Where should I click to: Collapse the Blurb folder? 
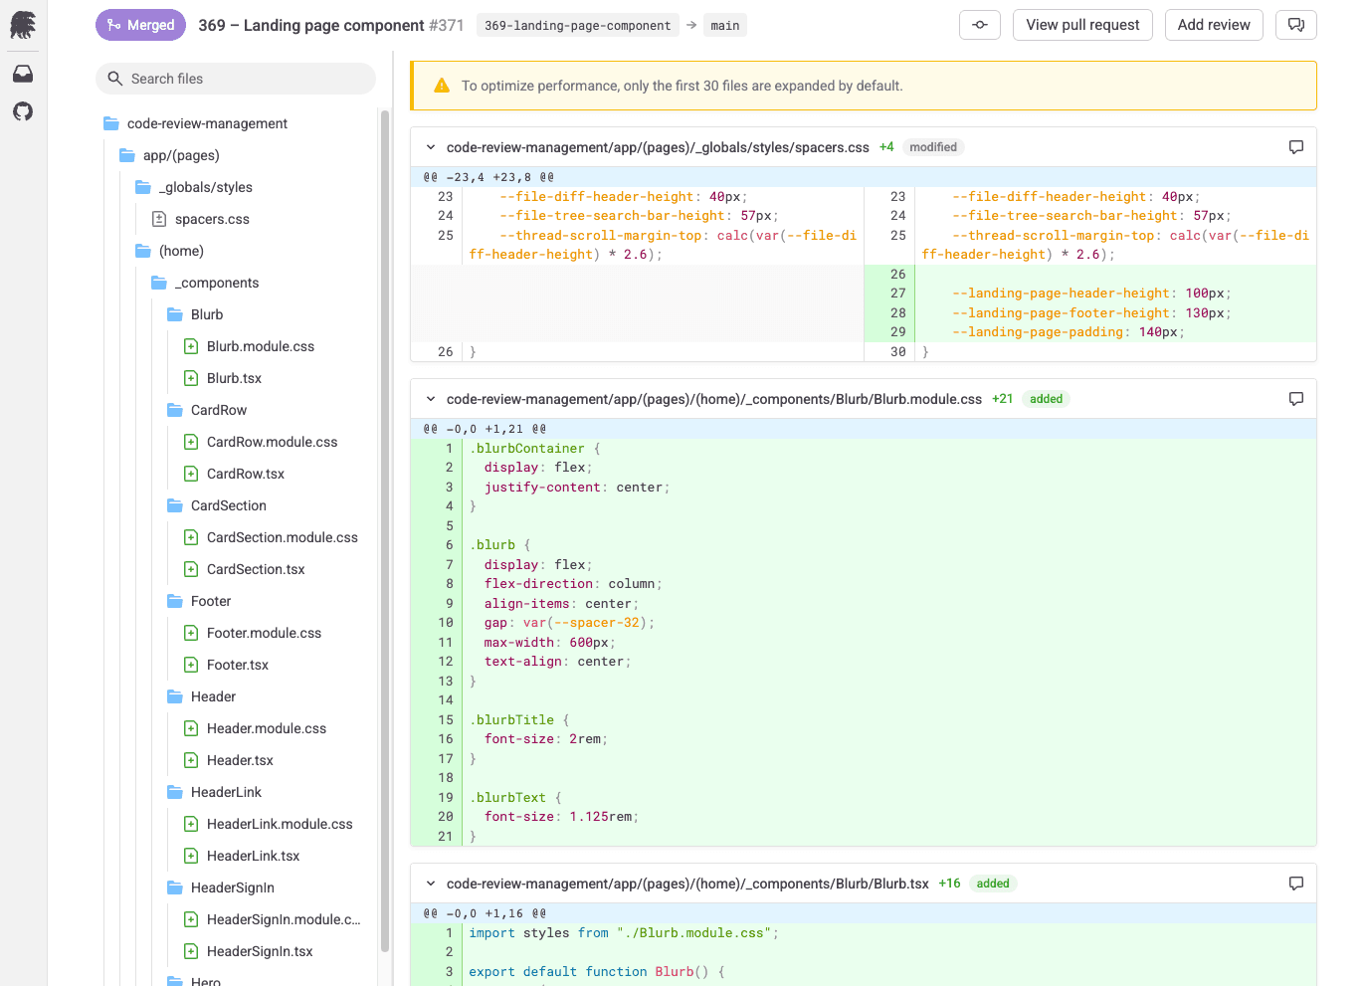coord(195,314)
